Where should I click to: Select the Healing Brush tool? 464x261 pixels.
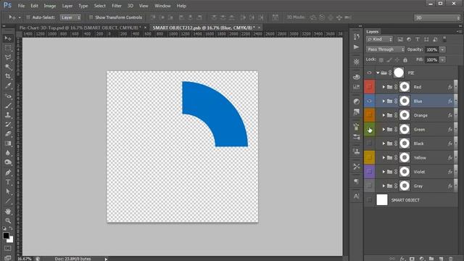(x=8, y=96)
